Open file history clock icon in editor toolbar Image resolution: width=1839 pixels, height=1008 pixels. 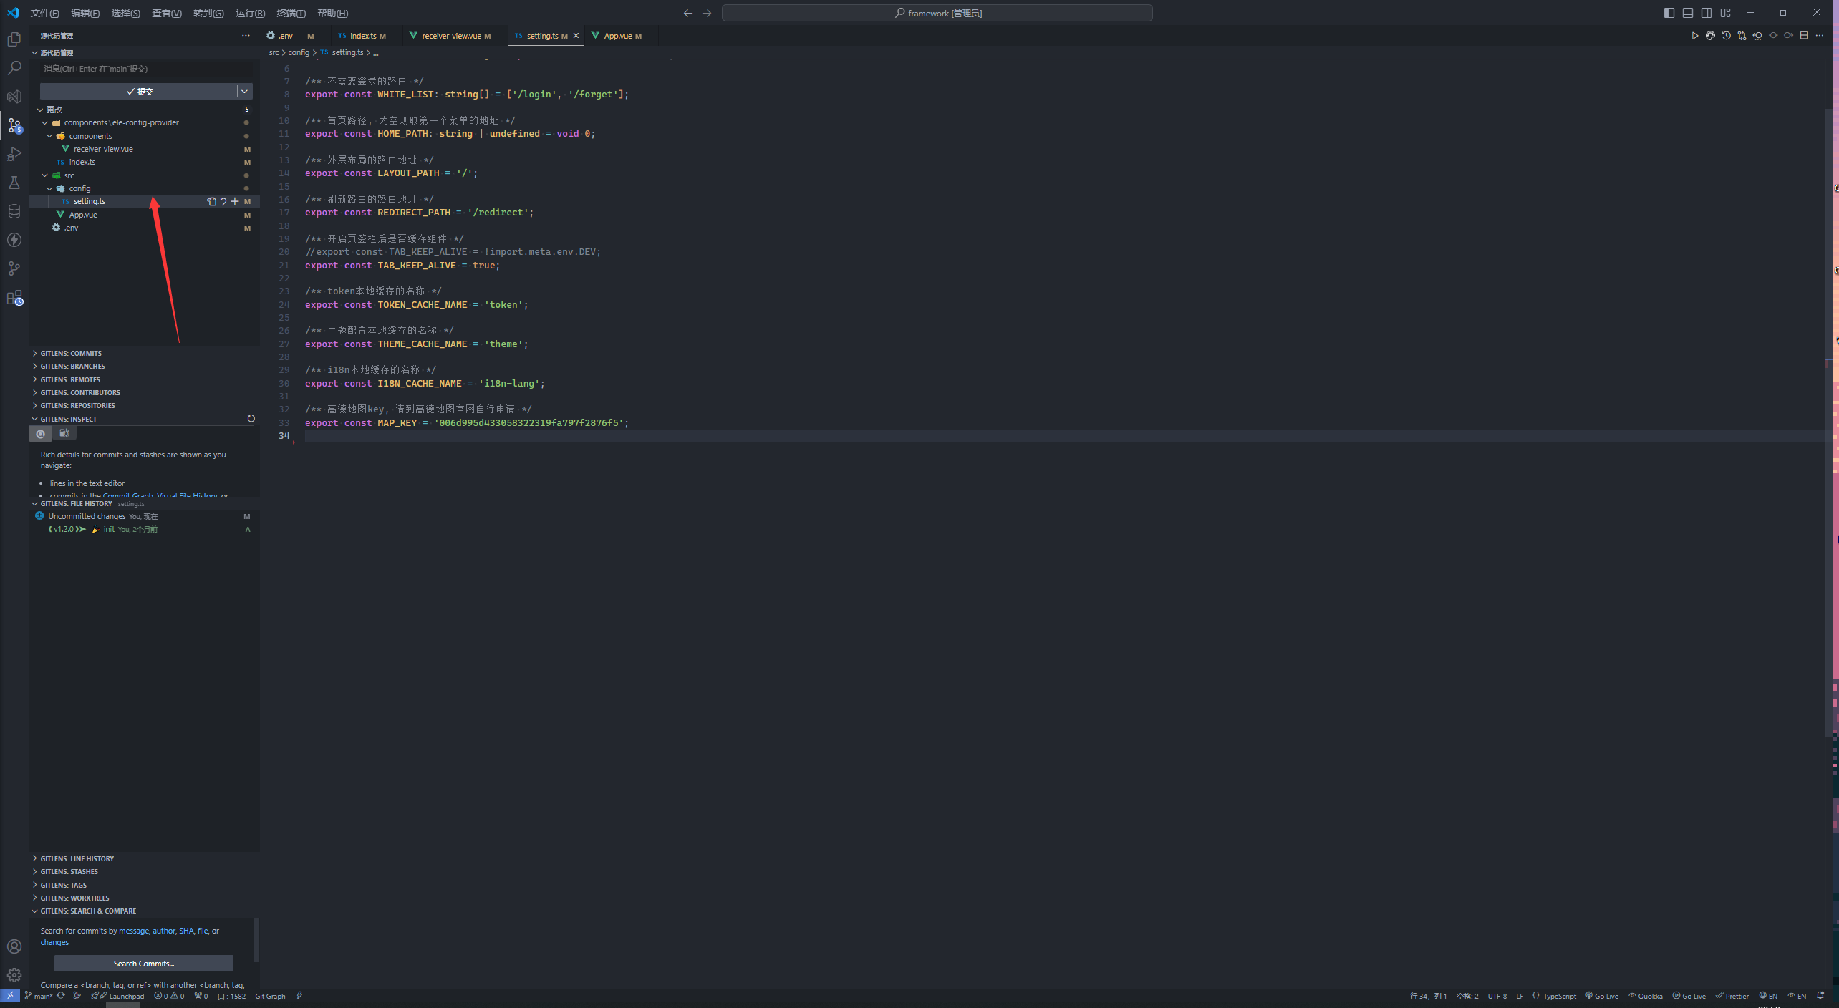pyautogui.click(x=1726, y=36)
